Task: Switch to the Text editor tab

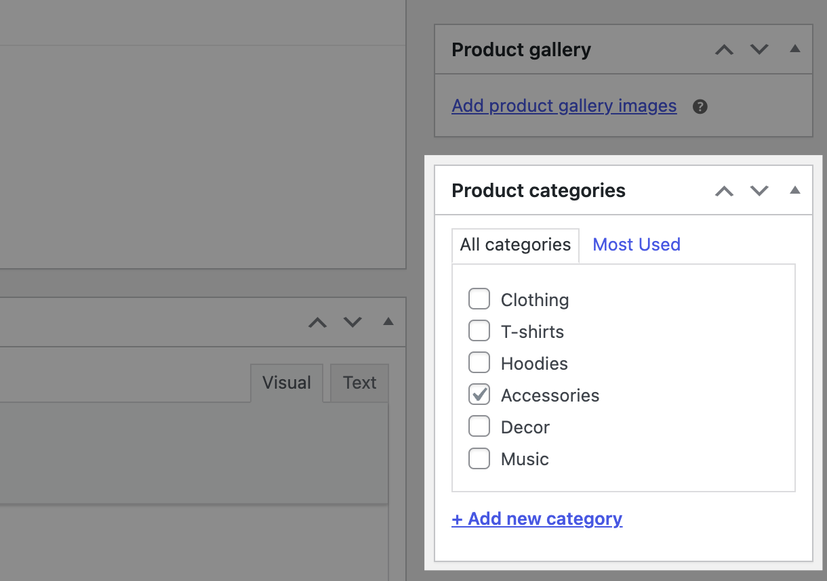Action: (359, 383)
